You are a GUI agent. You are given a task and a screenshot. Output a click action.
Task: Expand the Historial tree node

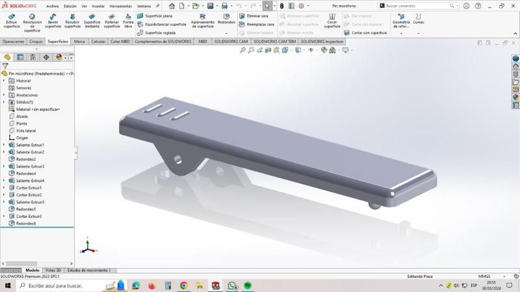pyautogui.click(x=4, y=80)
